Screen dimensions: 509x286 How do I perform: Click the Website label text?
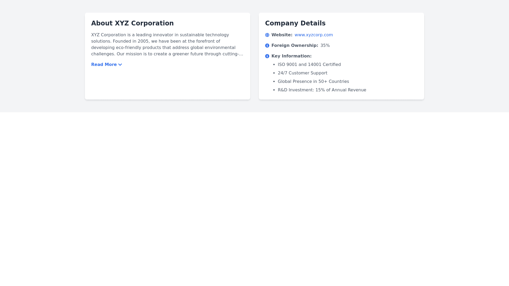[282, 35]
